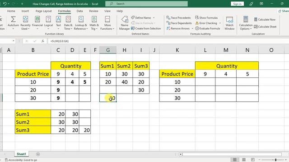This screenshot has height=162, width=289.
Task: Open Math & Trig functions
Action: [x=94, y=23]
